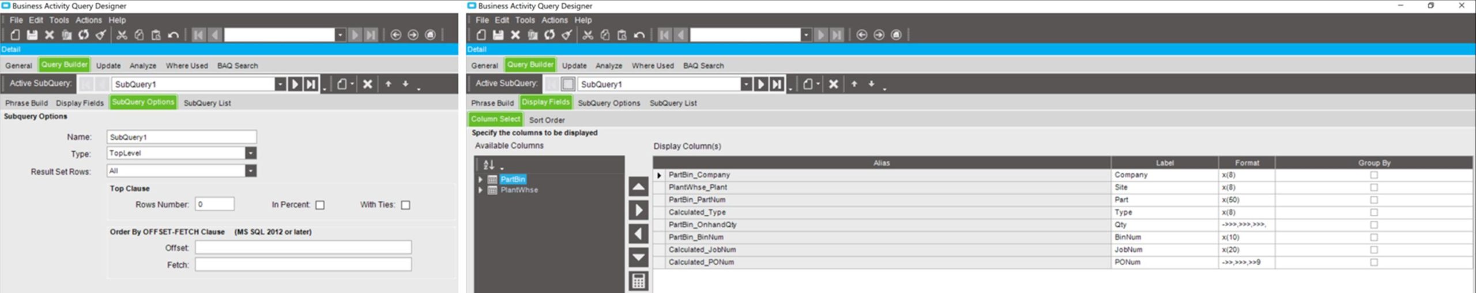
Task: Click calculator icon for calculated field
Action: [639, 281]
